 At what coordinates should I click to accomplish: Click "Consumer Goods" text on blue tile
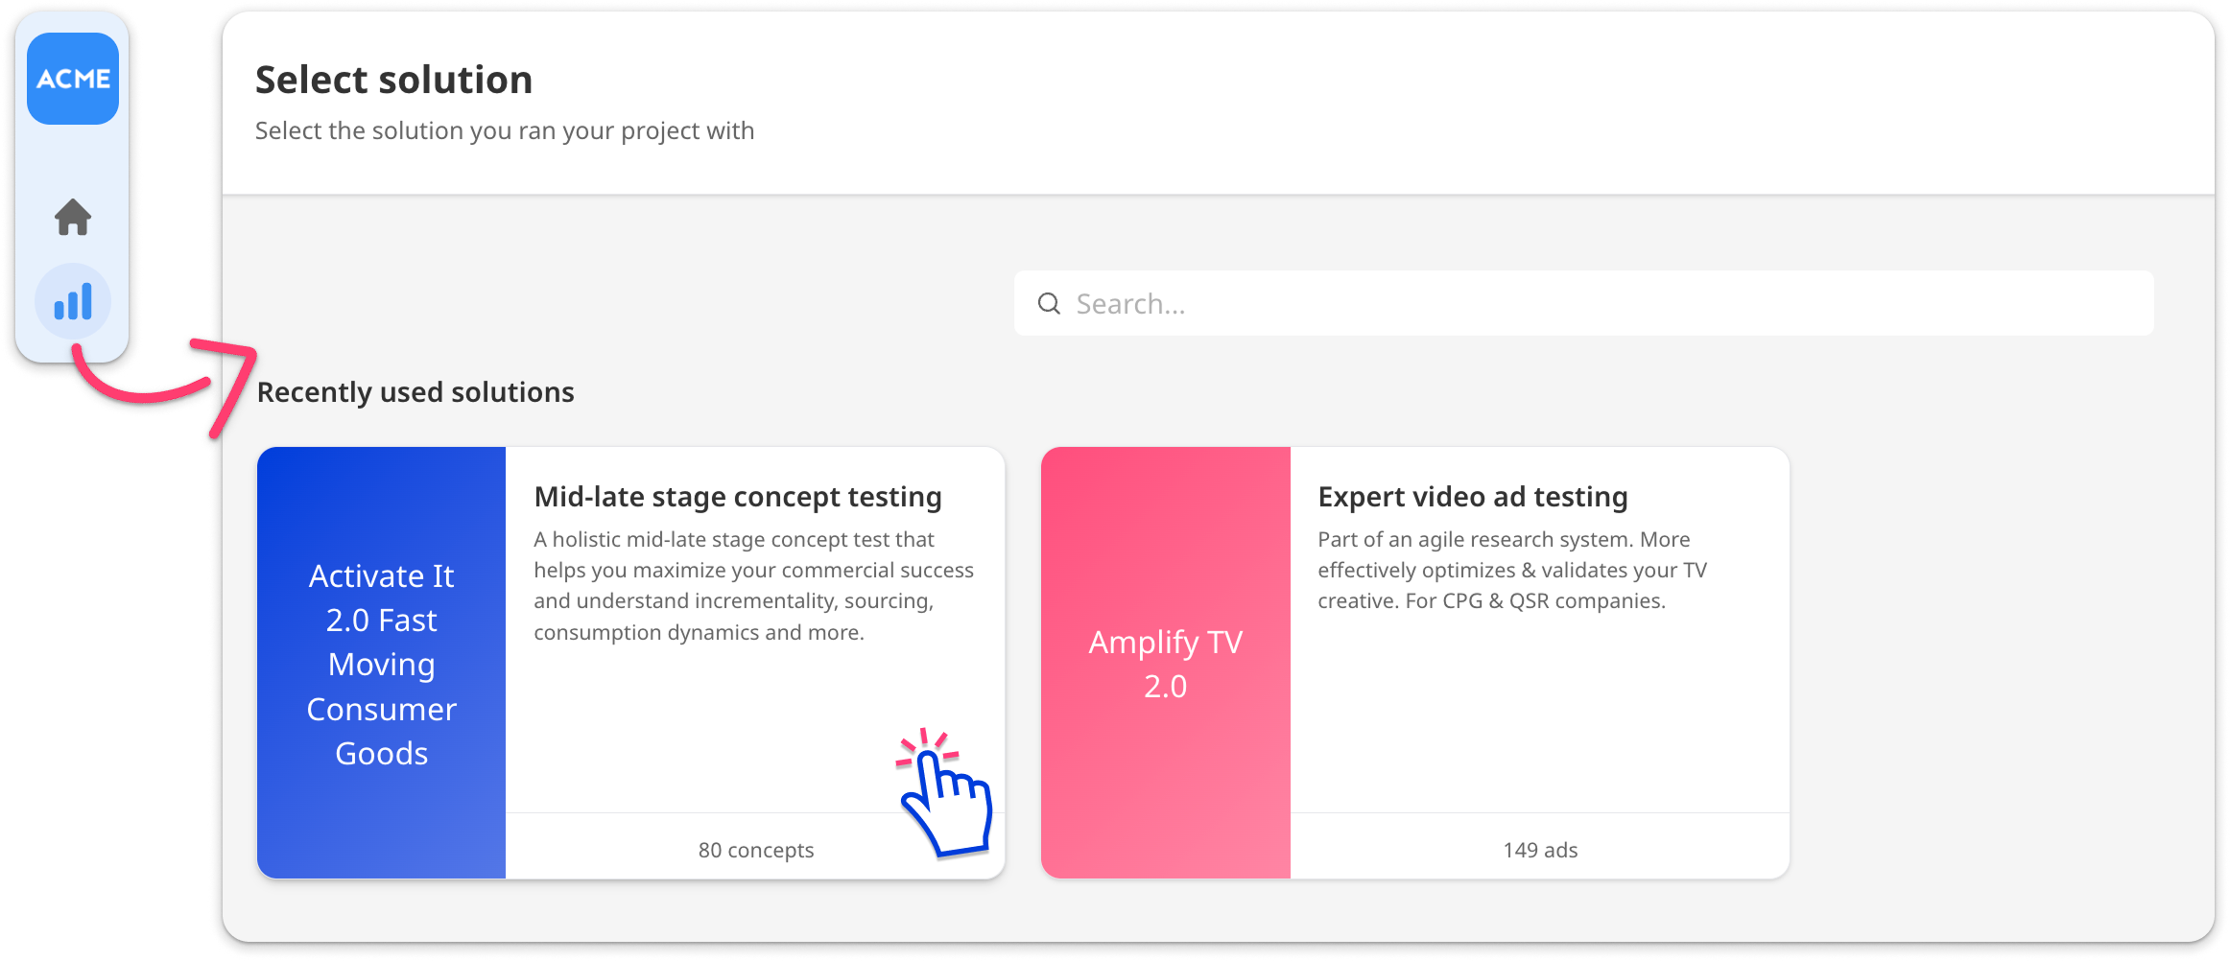(381, 731)
